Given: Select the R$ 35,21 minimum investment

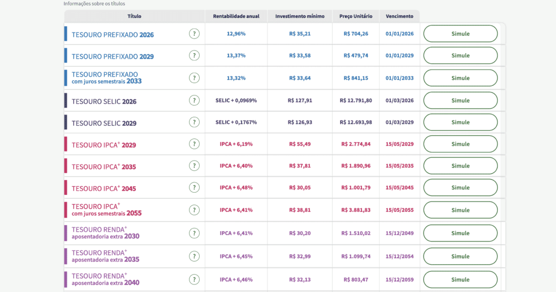Looking at the screenshot, I should [300, 34].
